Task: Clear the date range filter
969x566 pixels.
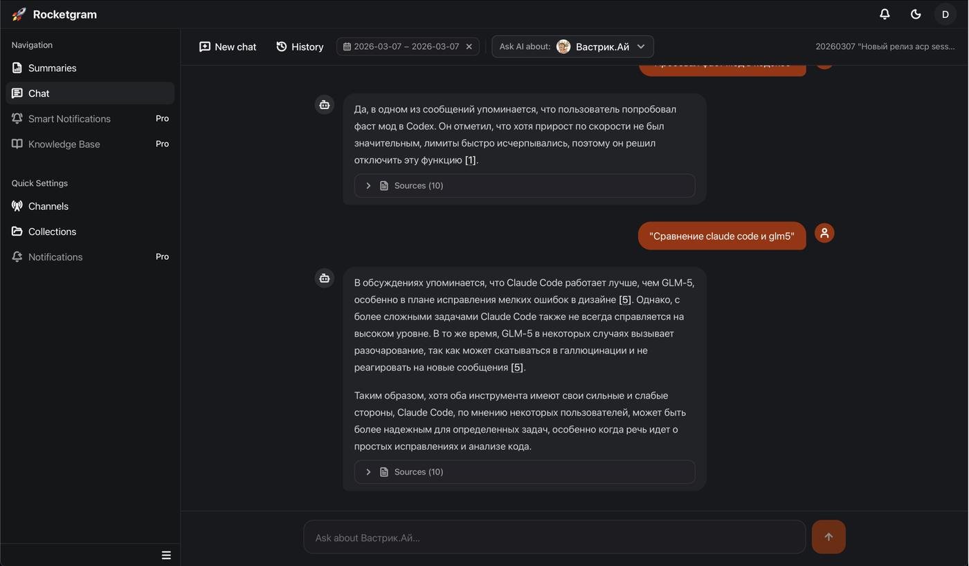Action: click(x=469, y=46)
